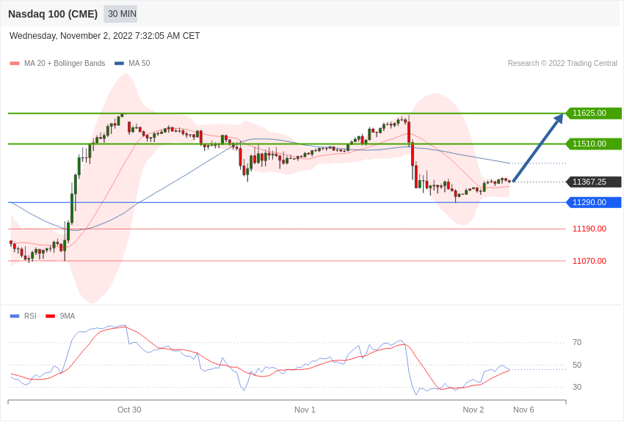624x422 pixels.
Task: Select the Nov 1 date axis label
Action: (x=305, y=410)
